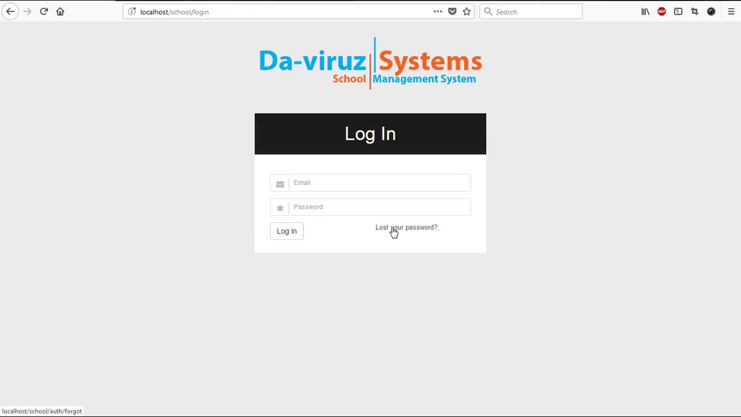Image resolution: width=741 pixels, height=417 pixels.
Task: Reload the login page
Action: [x=44, y=12]
